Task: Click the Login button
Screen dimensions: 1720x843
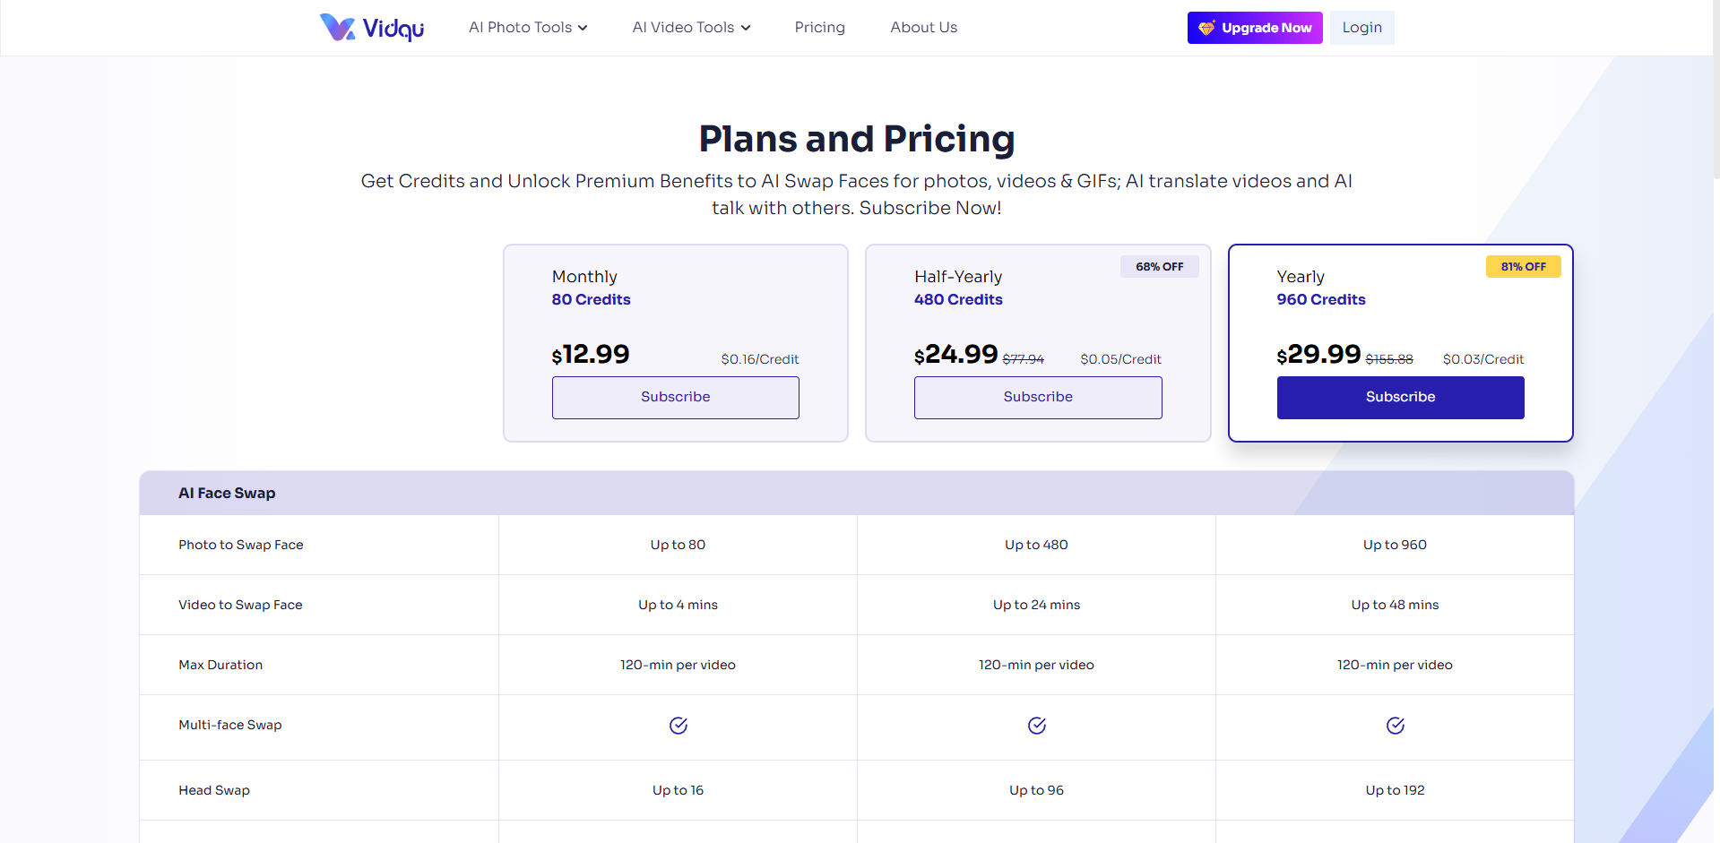Action: [1361, 28]
